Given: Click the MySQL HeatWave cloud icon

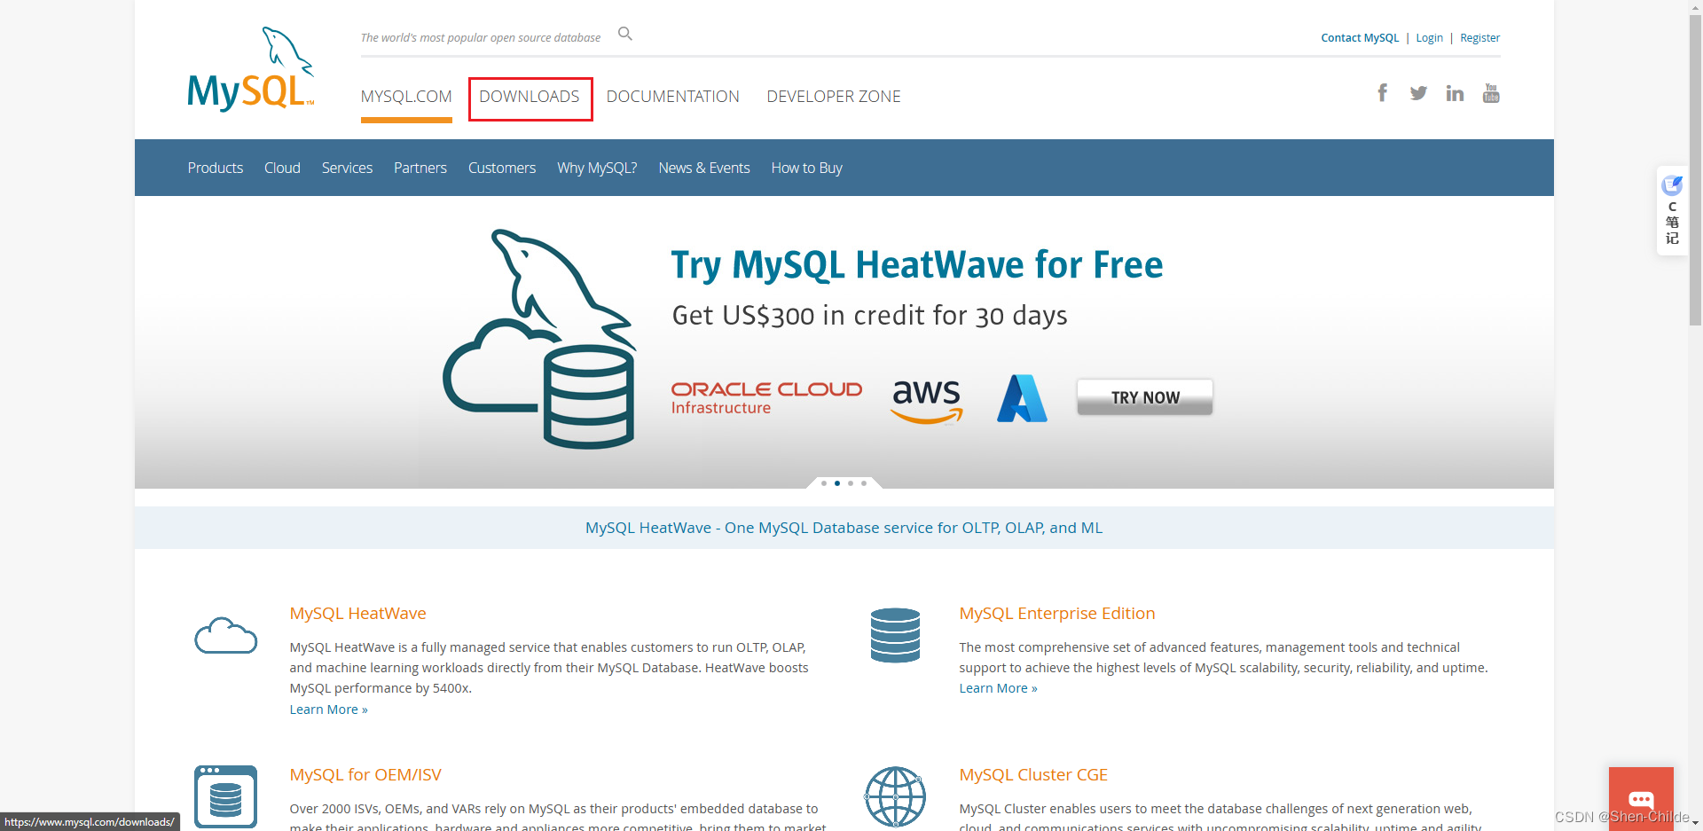Looking at the screenshot, I should [226, 636].
